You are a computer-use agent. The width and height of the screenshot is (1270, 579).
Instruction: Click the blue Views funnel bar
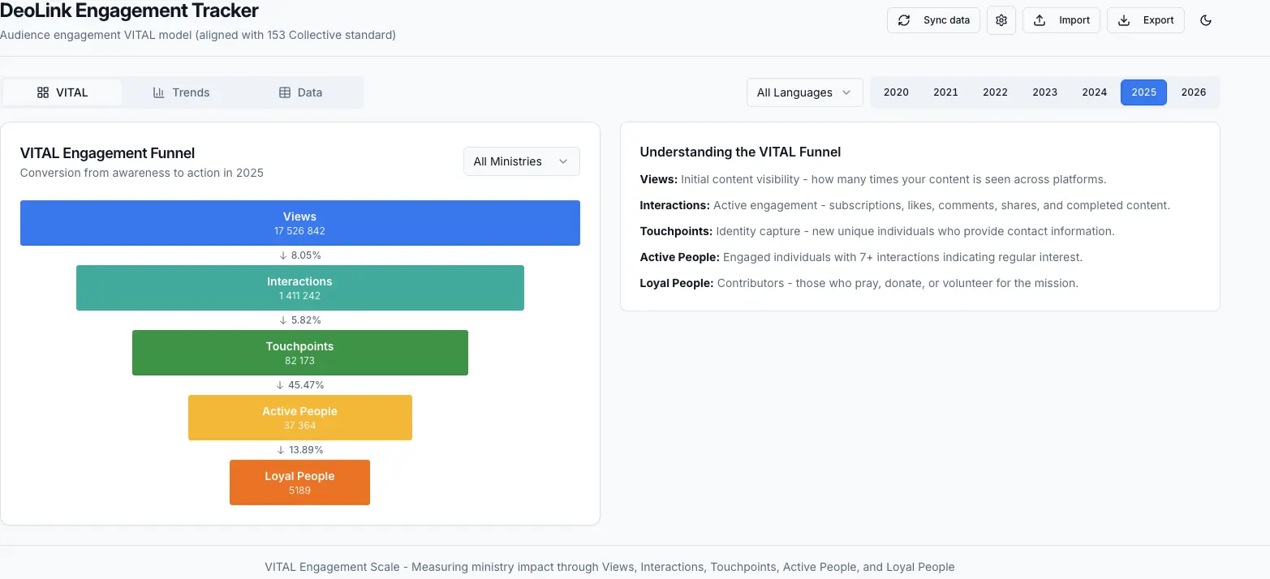point(299,223)
